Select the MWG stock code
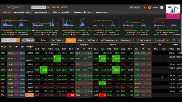This screenshot has height=102, width=182. point(3,79)
